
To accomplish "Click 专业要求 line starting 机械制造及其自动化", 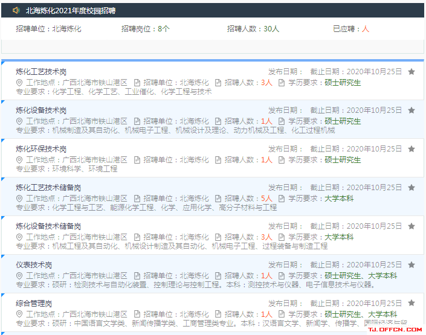I will tap(175, 130).
